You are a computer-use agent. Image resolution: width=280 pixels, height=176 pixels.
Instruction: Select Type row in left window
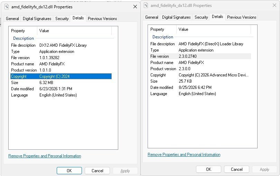tap(61, 52)
